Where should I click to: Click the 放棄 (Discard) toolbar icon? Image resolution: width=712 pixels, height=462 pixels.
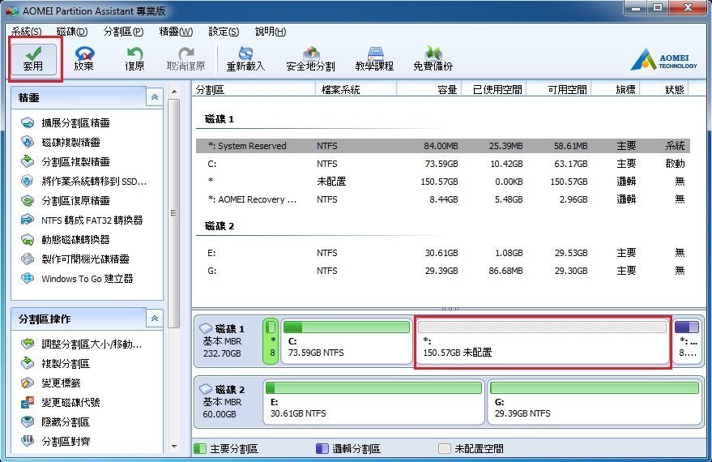[84, 59]
